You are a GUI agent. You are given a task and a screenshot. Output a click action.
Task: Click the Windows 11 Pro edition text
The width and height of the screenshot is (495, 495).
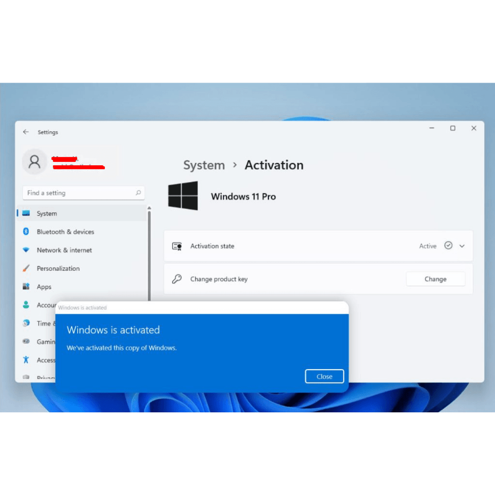(x=243, y=197)
